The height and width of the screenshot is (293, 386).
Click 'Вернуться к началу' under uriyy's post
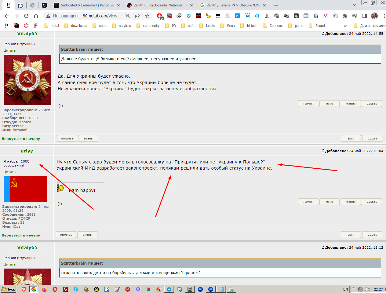coord(21,235)
